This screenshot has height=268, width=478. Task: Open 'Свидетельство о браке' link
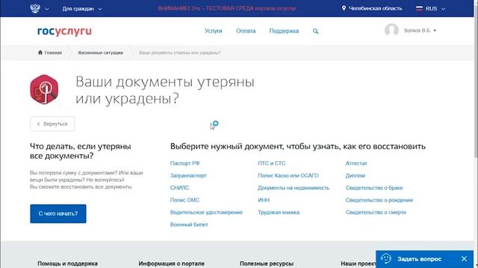click(374, 188)
